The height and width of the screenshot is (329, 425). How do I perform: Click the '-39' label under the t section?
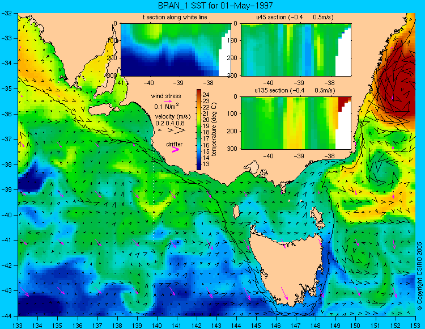click(x=178, y=83)
